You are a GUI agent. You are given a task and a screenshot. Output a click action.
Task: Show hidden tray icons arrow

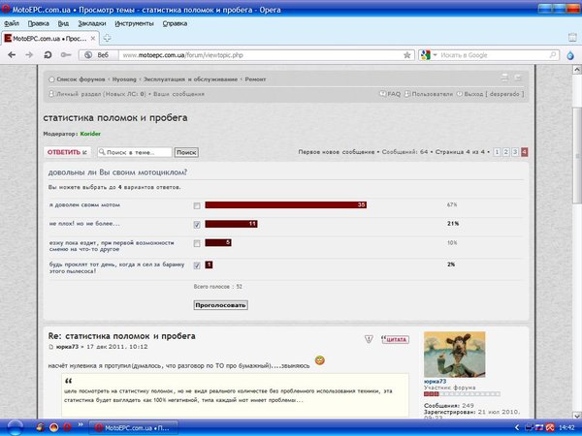[x=517, y=428]
